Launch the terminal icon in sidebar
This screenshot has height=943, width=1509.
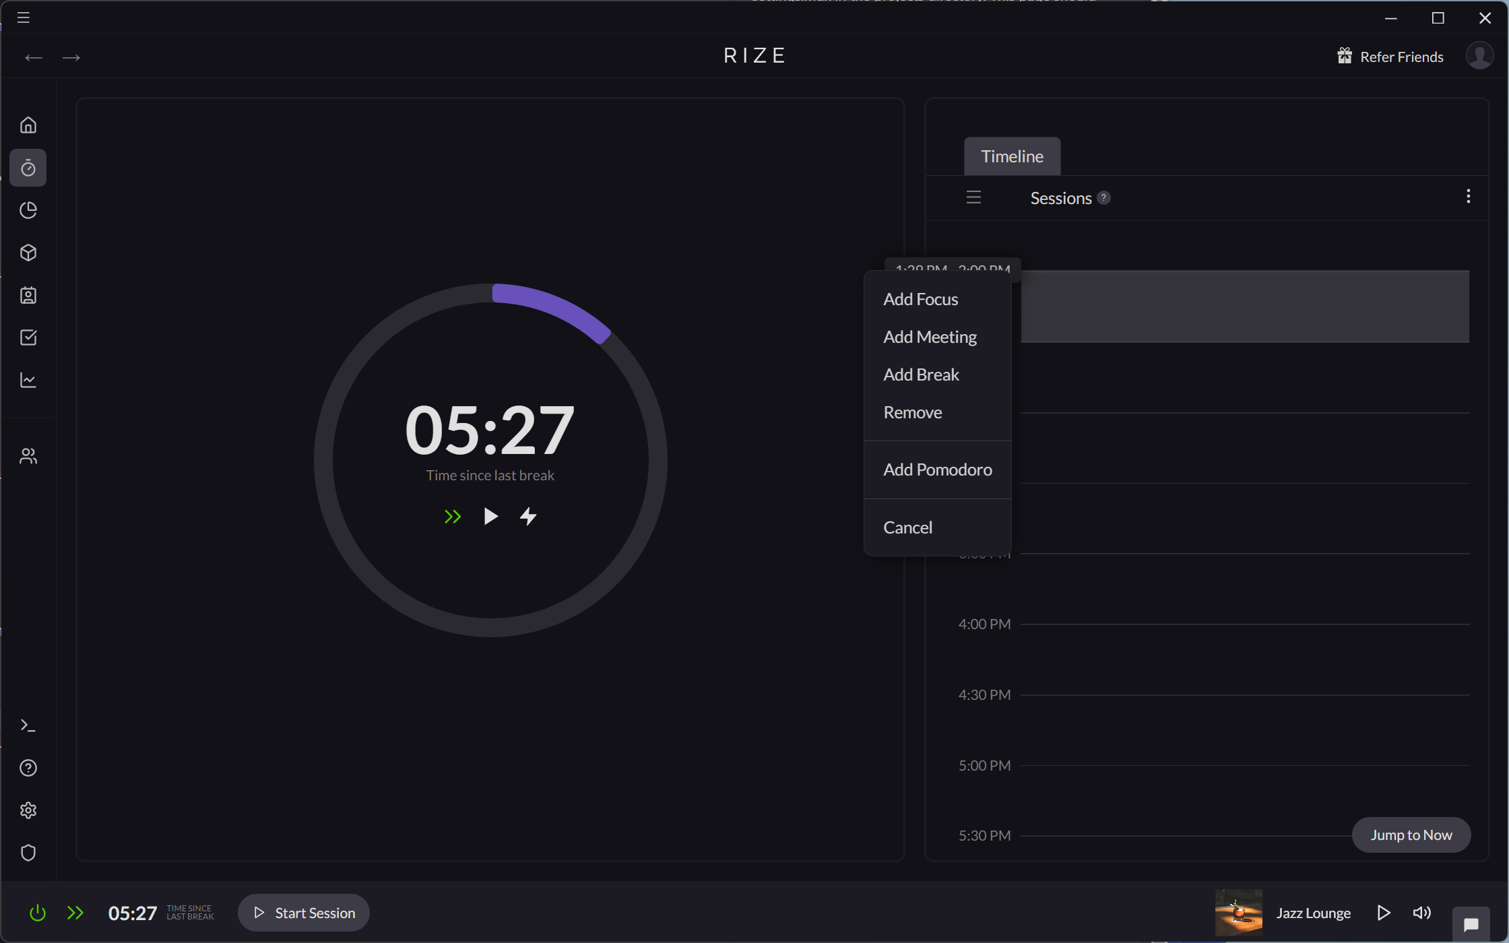click(28, 725)
